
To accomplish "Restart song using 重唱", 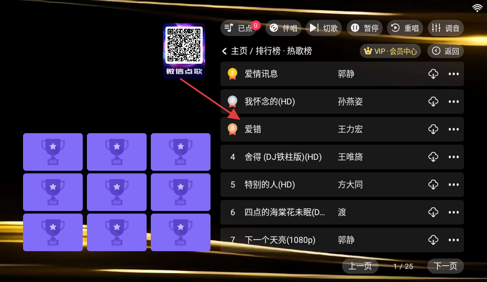I will pyautogui.click(x=405, y=28).
